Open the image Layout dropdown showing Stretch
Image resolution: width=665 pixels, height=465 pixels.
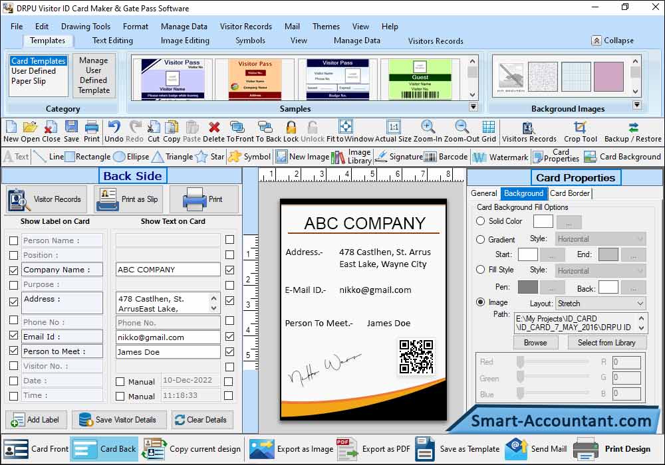[600, 304]
